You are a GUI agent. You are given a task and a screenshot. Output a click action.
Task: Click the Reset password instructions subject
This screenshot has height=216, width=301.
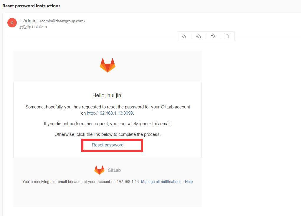tap(31, 6)
